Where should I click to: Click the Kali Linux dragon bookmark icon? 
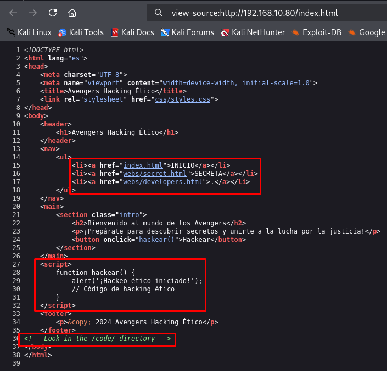coord(10,32)
